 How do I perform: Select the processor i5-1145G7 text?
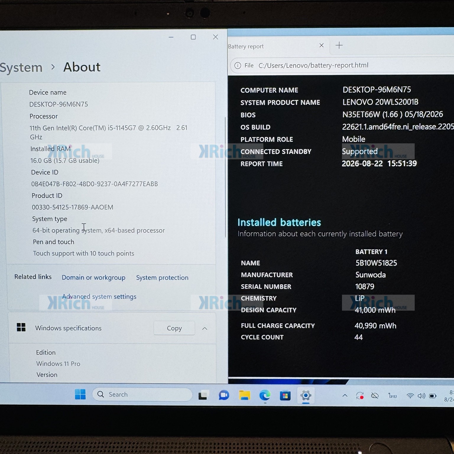pyautogui.click(x=108, y=132)
